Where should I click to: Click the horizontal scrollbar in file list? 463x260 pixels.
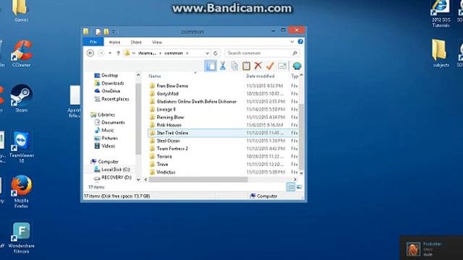(x=198, y=179)
